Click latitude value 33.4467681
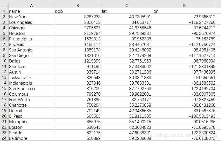221x141 pixels. point(127,44)
